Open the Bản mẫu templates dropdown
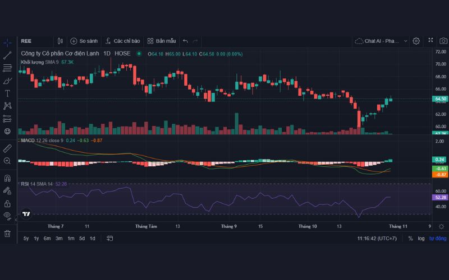The image size is (449, 280). 162,41
